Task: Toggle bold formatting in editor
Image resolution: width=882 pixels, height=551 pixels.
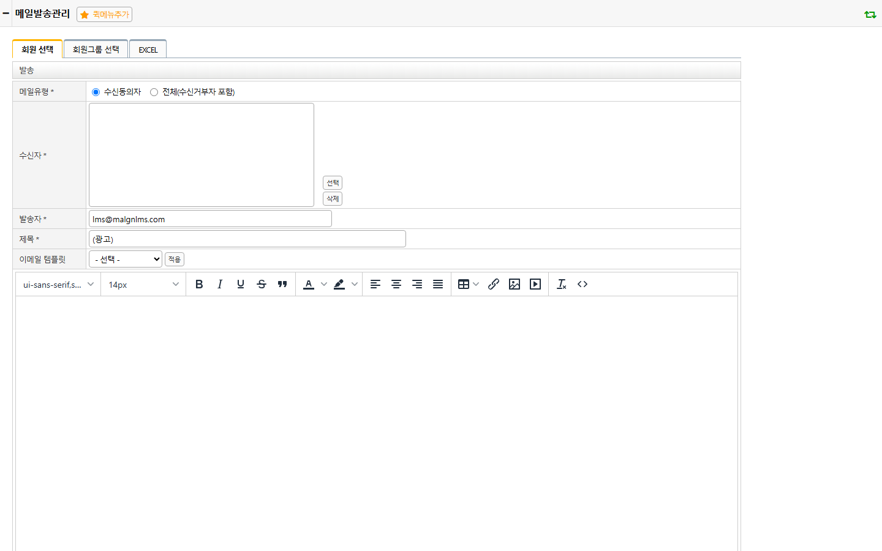Action: click(x=199, y=284)
